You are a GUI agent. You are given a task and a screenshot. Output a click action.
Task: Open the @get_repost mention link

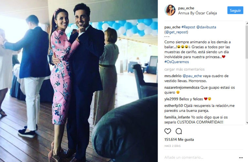177,32
